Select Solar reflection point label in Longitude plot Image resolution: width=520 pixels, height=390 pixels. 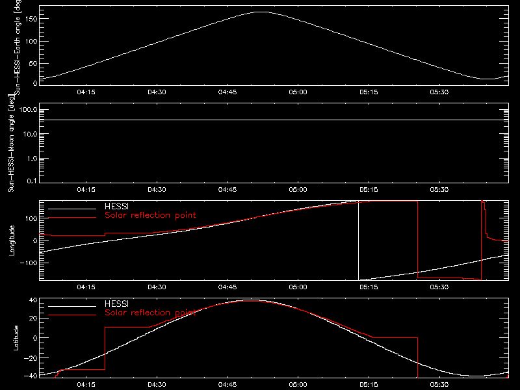pyautogui.click(x=150, y=215)
